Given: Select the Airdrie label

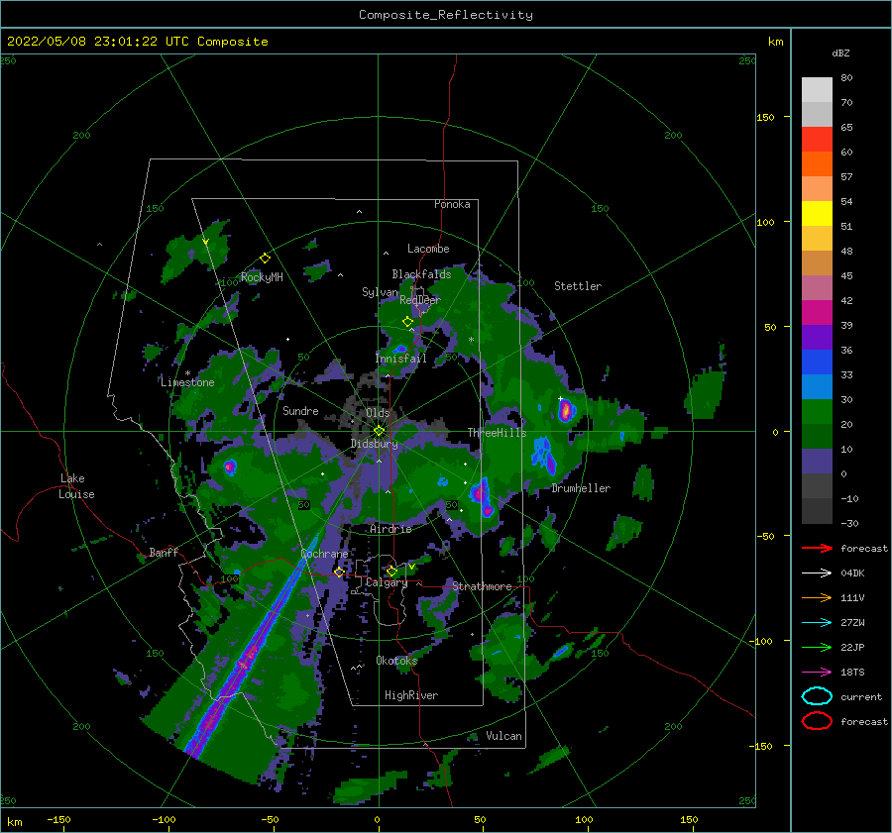Looking at the screenshot, I should point(390,529).
